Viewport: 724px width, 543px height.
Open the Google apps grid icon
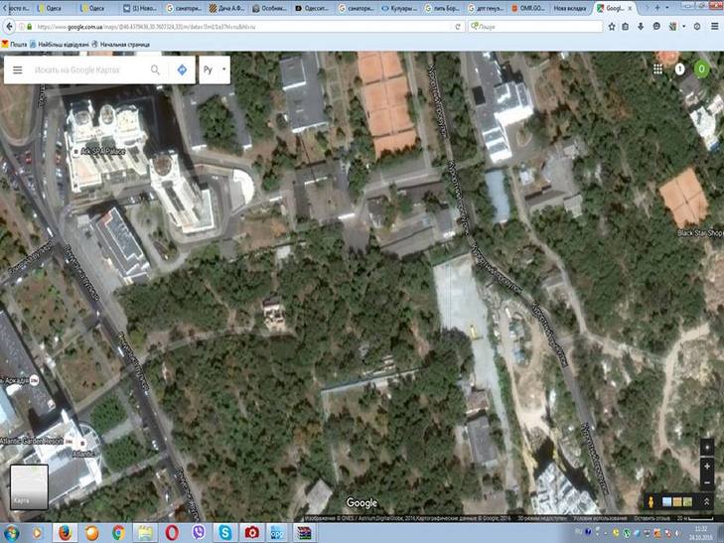point(657,69)
